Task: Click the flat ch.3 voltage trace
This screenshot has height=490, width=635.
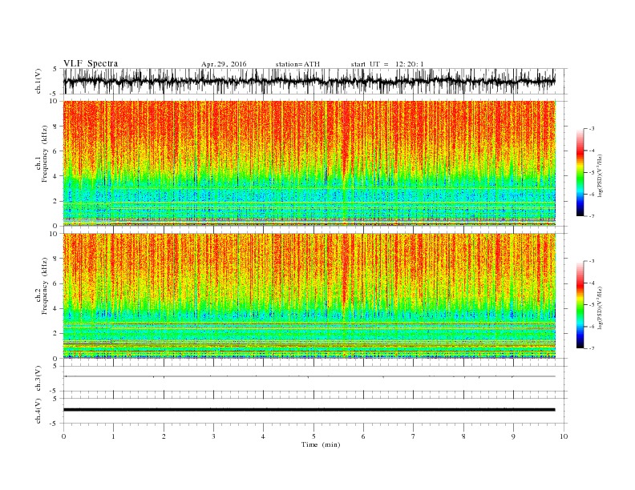Action: point(309,376)
